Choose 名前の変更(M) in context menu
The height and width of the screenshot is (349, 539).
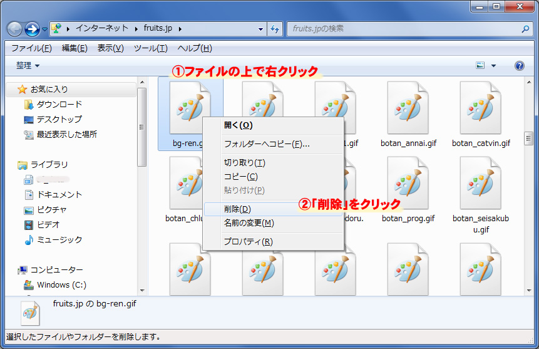coord(274,223)
